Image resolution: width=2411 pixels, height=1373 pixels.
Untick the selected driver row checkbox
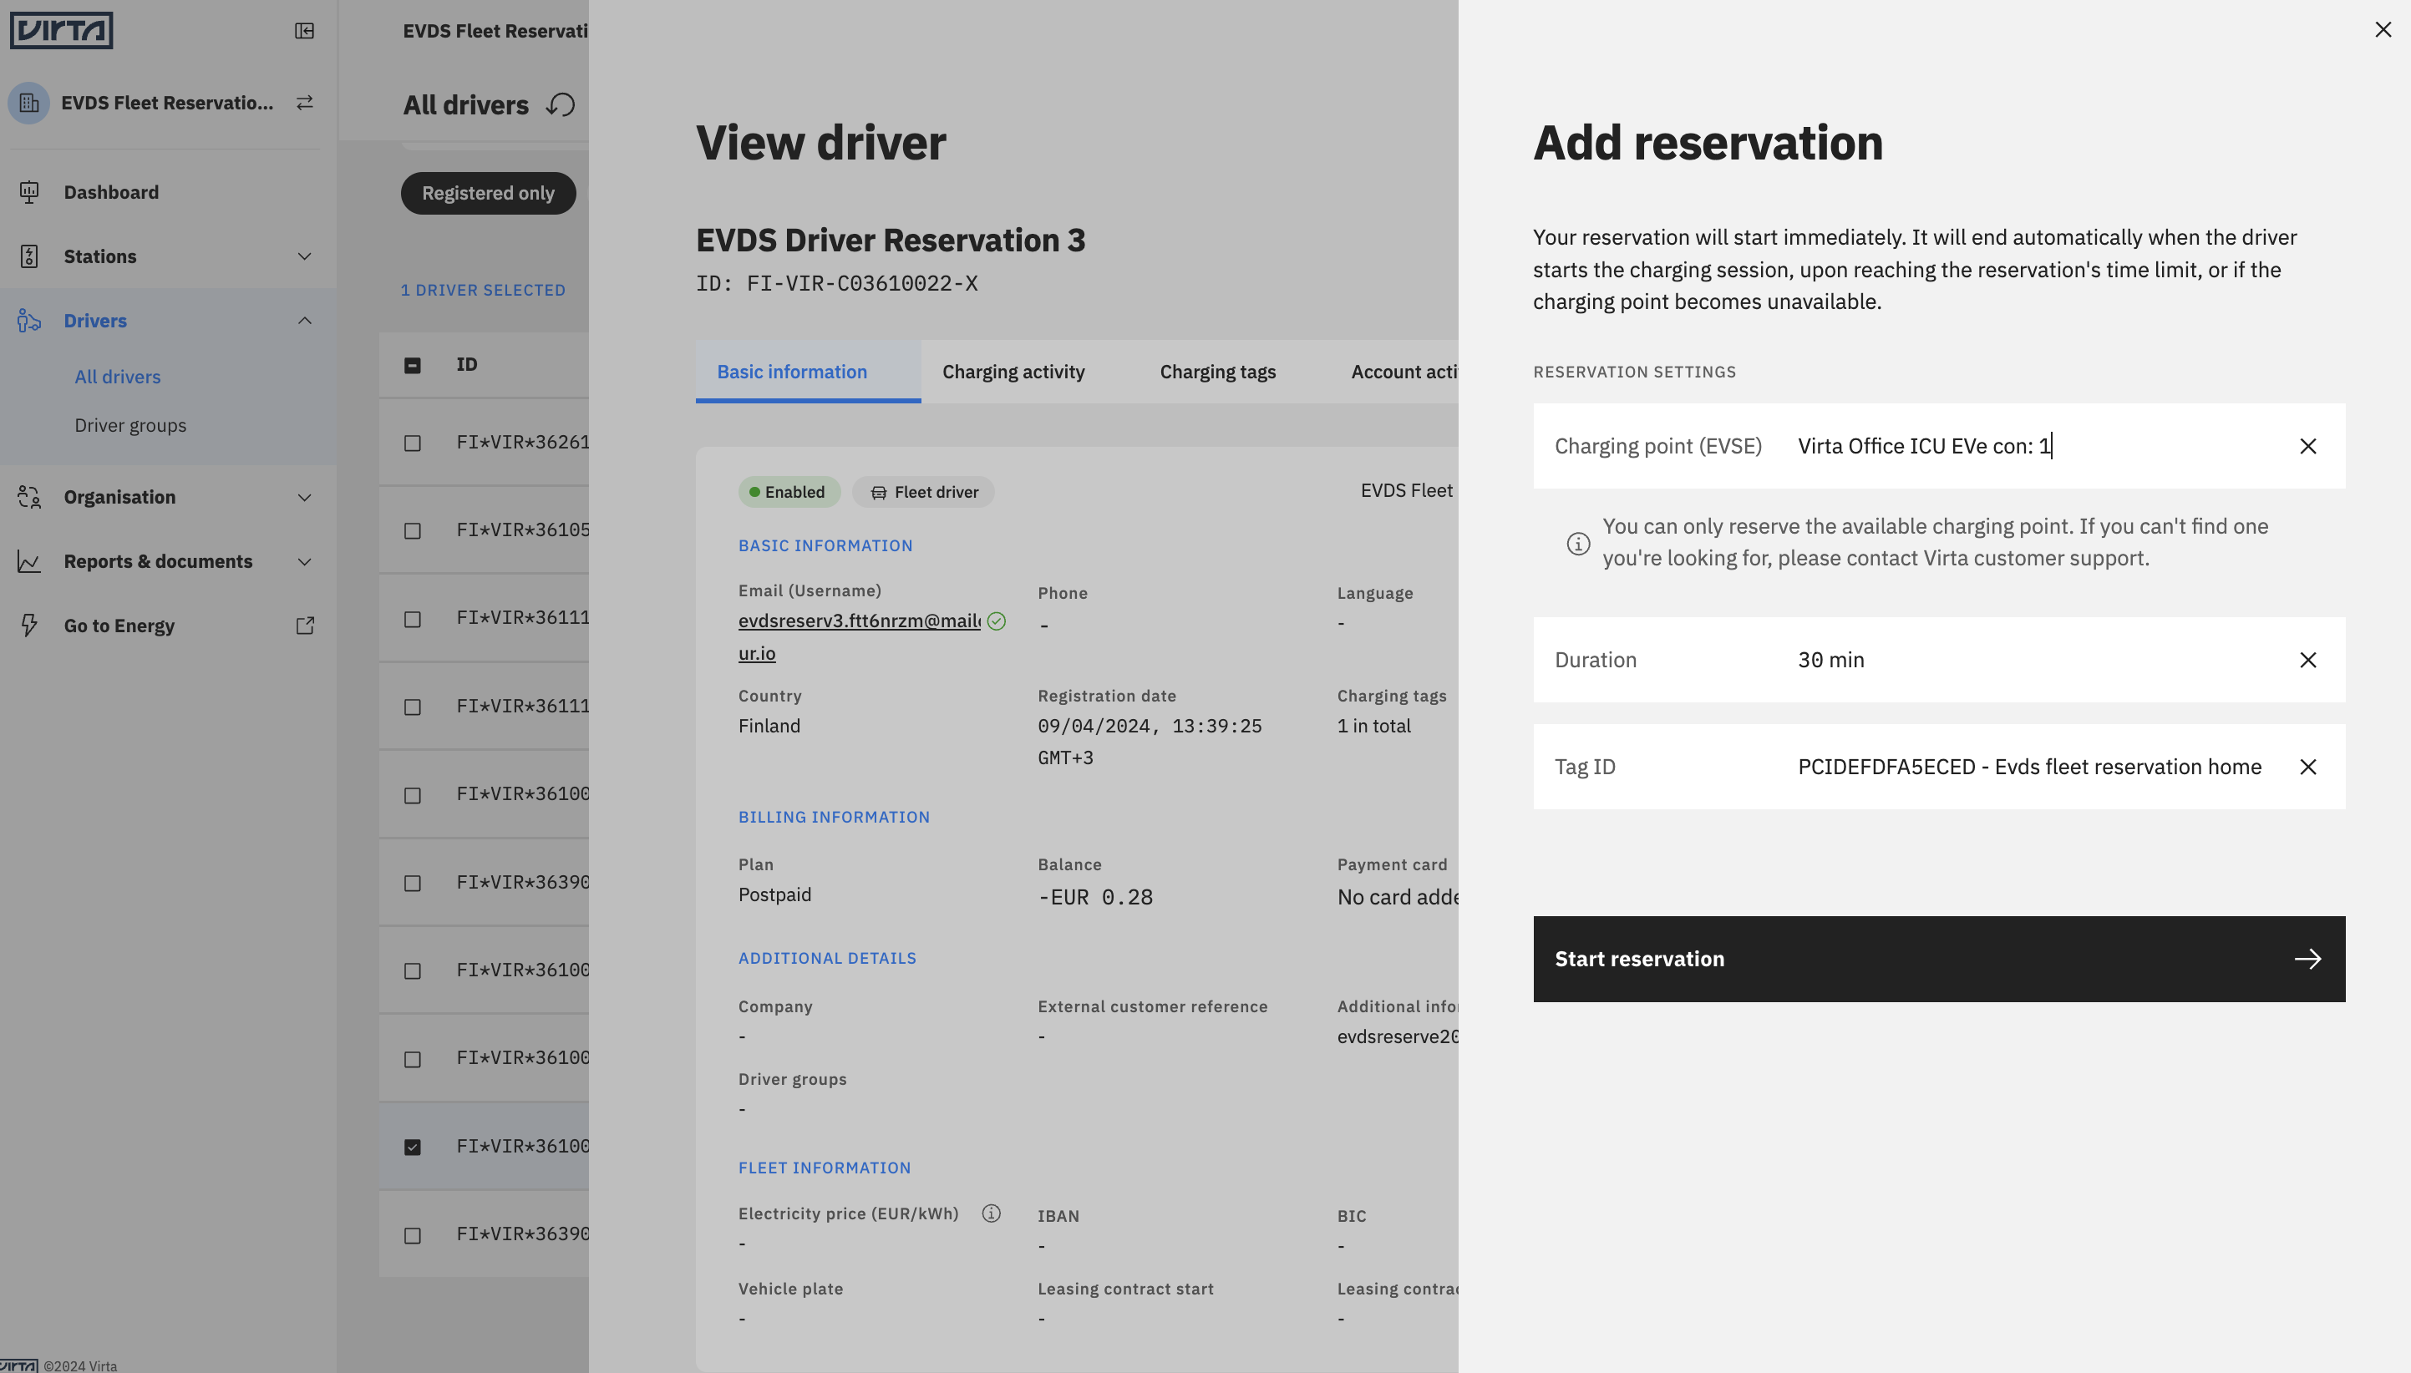tap(412, 1147)
